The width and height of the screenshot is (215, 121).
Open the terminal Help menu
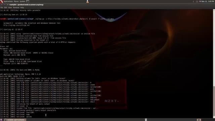(22, 7)
